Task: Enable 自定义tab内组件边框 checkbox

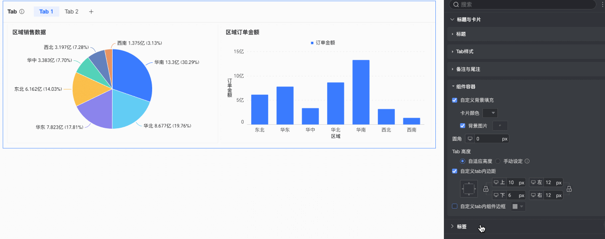Action: click(455, 206)
